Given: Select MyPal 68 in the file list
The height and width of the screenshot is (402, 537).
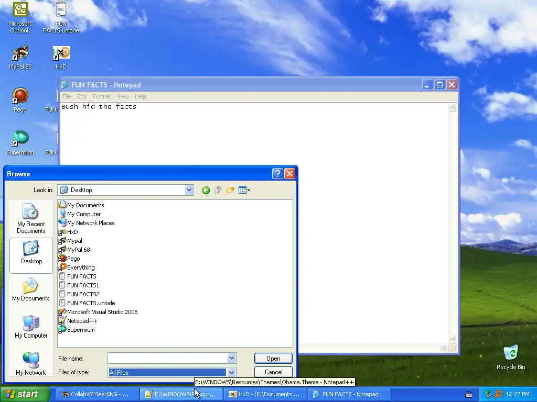Looking at the screenshot, I should (x=74, y=250).
